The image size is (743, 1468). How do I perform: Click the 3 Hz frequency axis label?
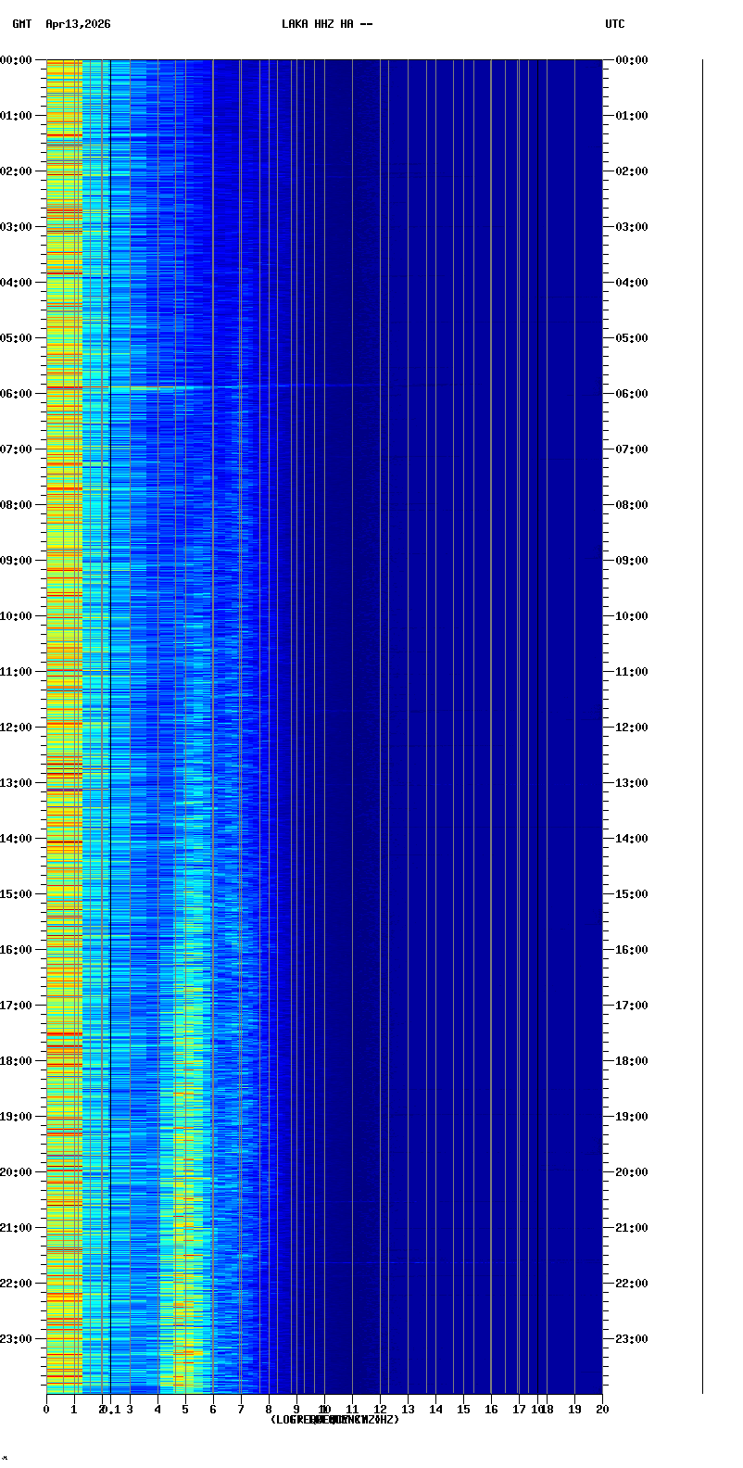pyautogui.click(x=130, y=1410)
